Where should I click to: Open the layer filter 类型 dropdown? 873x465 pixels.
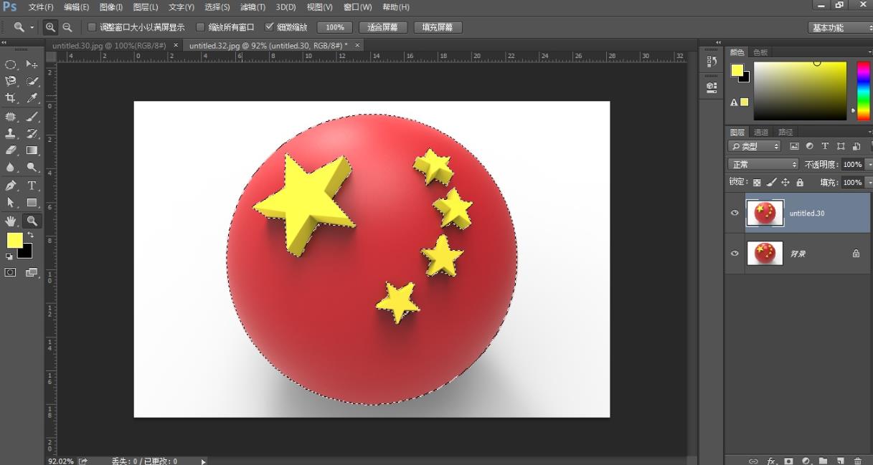point(753,145)
